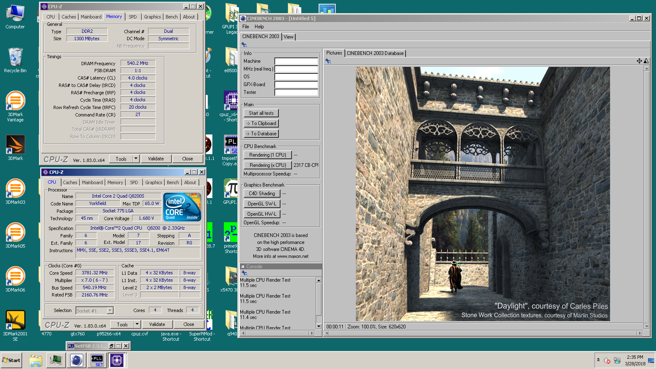Run Rendering (1 CPU) benchmark
This screenshot has width=656, height=369.
[268, 155]
